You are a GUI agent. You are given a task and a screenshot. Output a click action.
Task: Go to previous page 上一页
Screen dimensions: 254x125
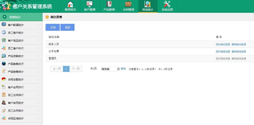pyautogui.click(x=57, y=69)
